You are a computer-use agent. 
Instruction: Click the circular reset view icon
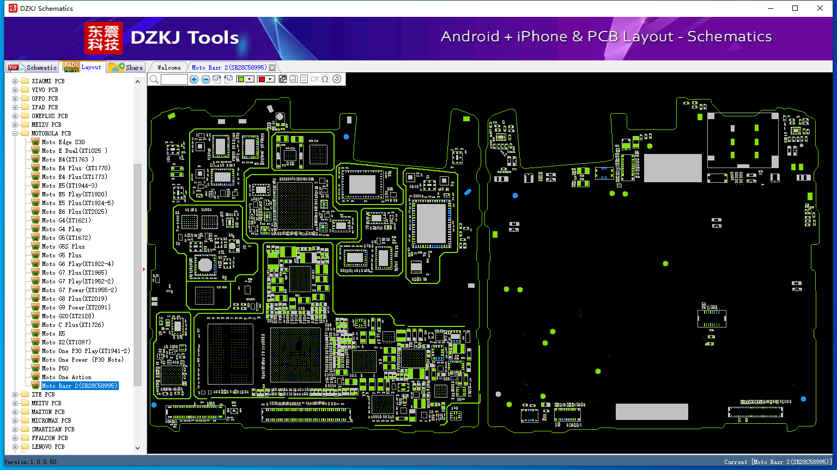click(x=337, y=79)
